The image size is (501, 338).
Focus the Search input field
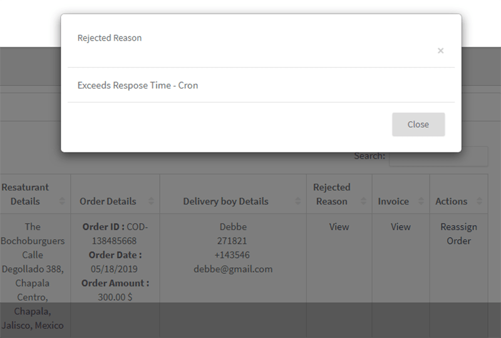[x=438, y=156]
